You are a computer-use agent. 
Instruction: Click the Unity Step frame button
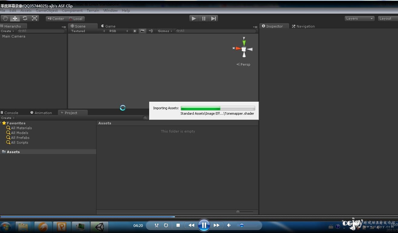(213, 18)
